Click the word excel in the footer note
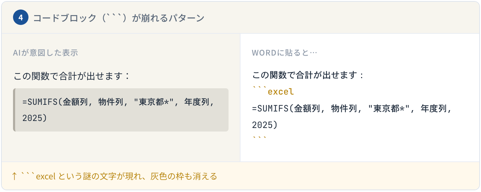Screen dimensions: 481x192 46,176
